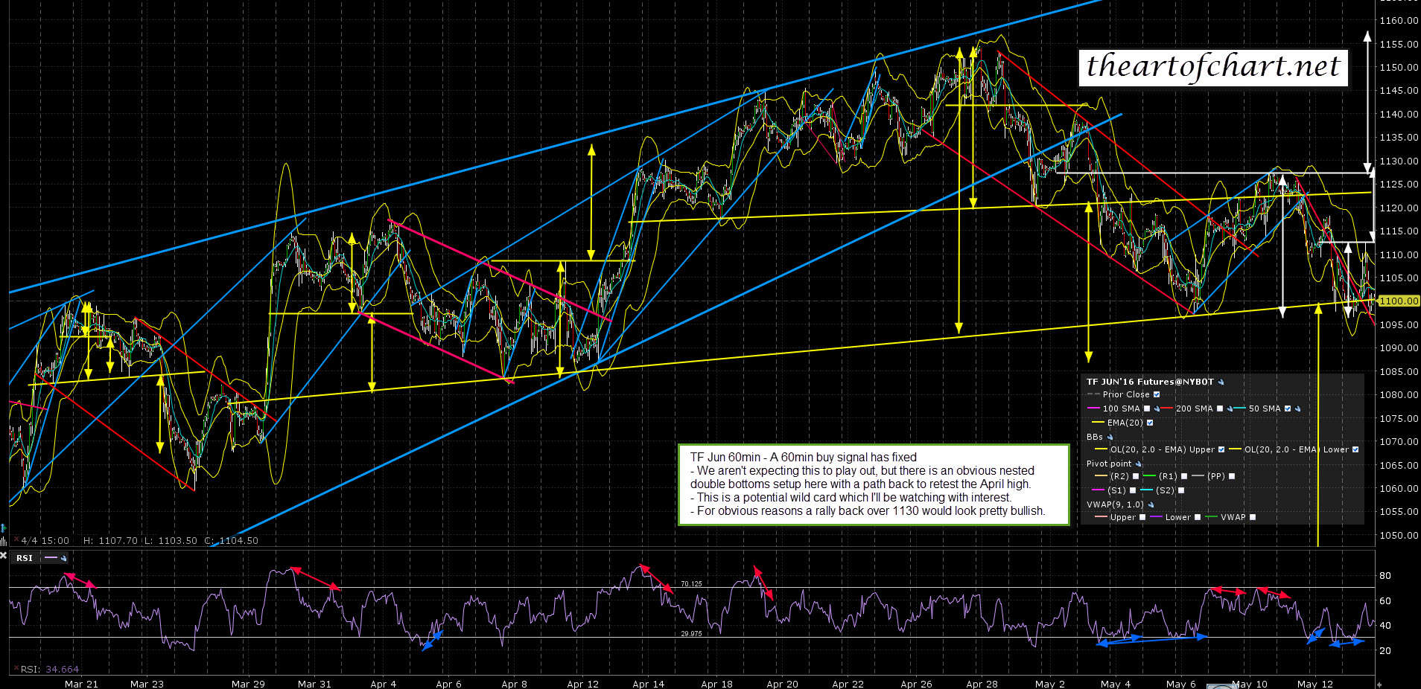Click the Pivot point settings wrench
The height and width of the screenshot is (689, 1421).
pos(1138,464)
